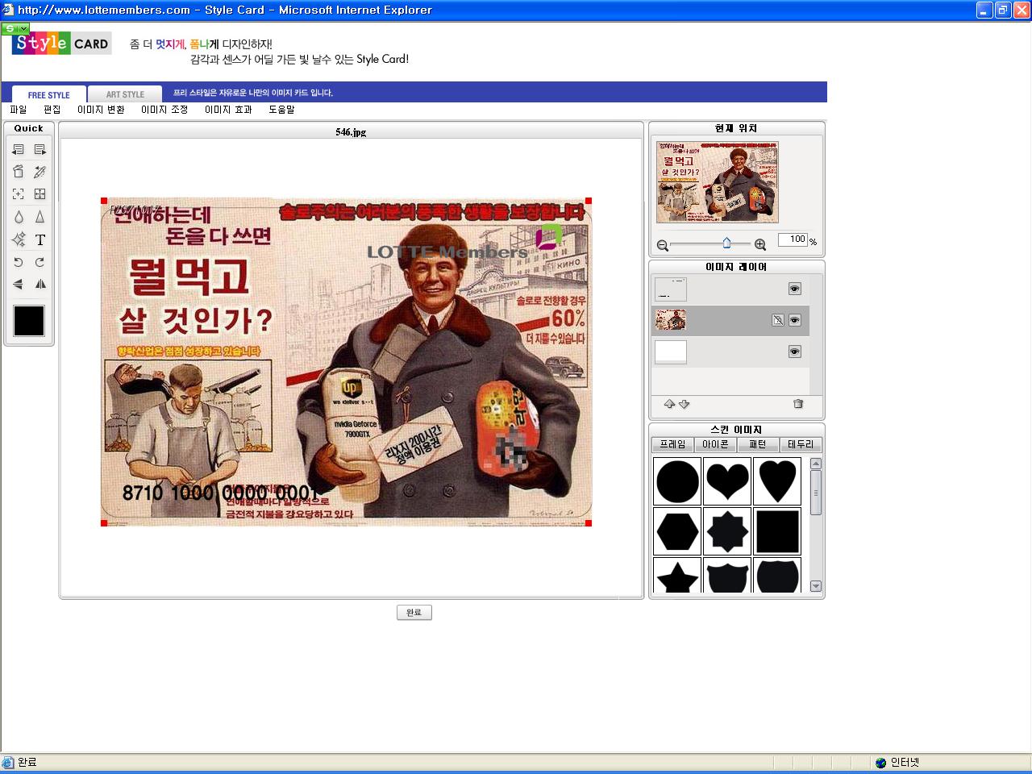The image size is (1032, 774).
Task: Open the 도움말 menu
Action: [x=281, y=110]
